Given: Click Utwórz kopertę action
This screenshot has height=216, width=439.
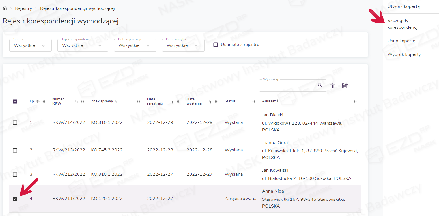Looking at the screenshot, I should [403, 6].
